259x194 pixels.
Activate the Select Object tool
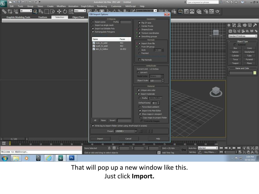point(35,11)
